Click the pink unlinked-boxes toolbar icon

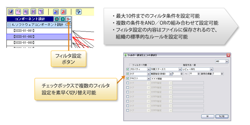click(x=18, y=12)
